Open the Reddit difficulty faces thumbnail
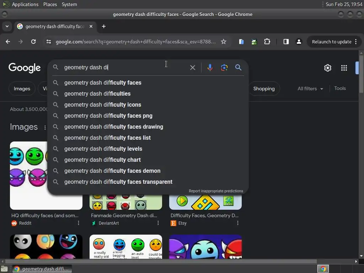Viewport: 364px width, 273px height. pyautogui.click(x=28, y=175)
